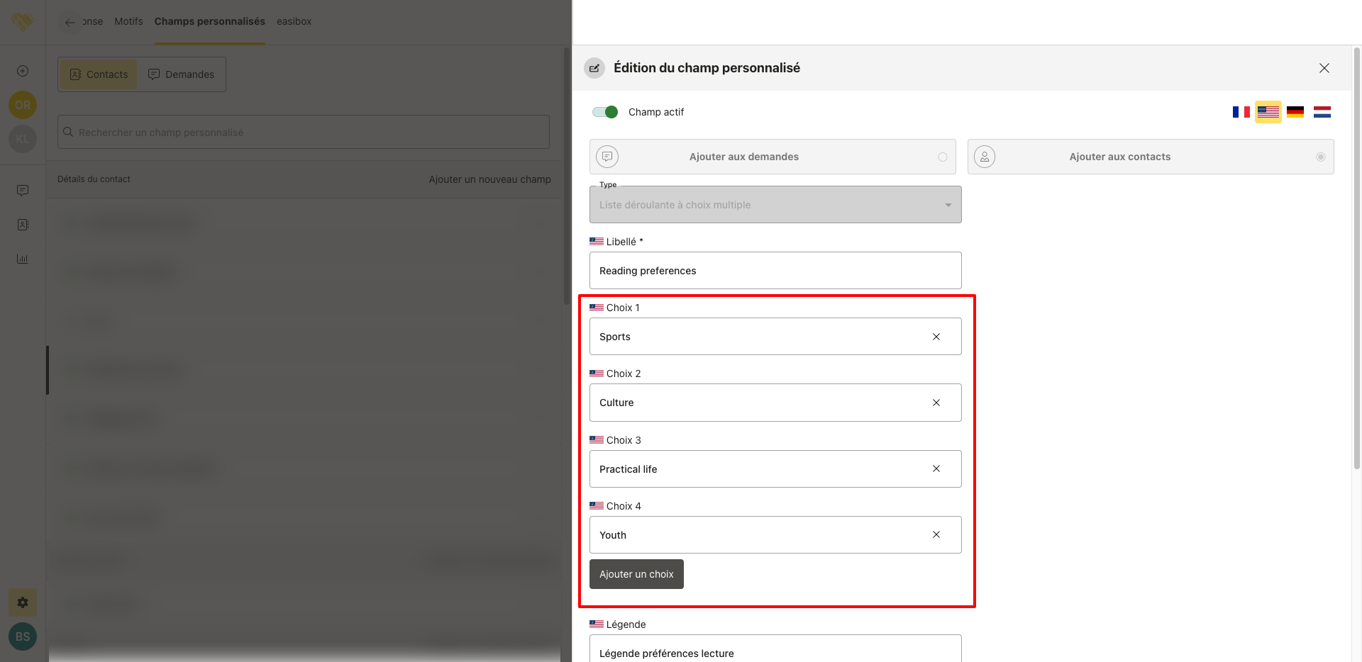Screen dimensions: 1362x662
Task: Toggle the Champ actif switch
Action: coord(605,112)
